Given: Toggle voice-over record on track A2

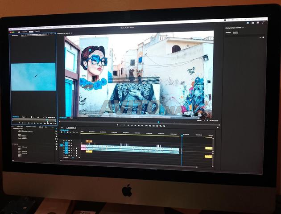Looking at the screenshot, I should point(76,151).
